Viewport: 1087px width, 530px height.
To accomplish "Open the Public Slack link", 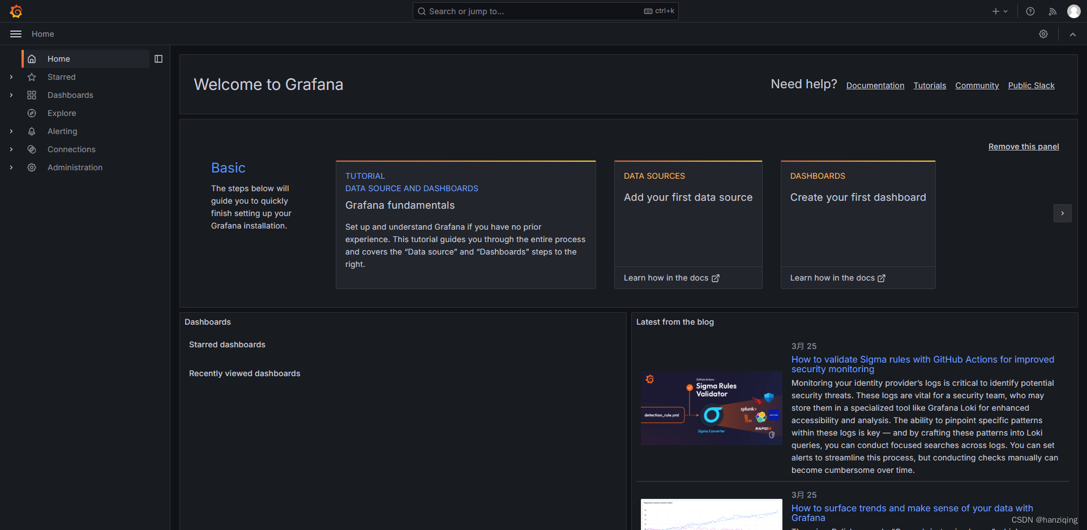I will (x=1032, y=85).
